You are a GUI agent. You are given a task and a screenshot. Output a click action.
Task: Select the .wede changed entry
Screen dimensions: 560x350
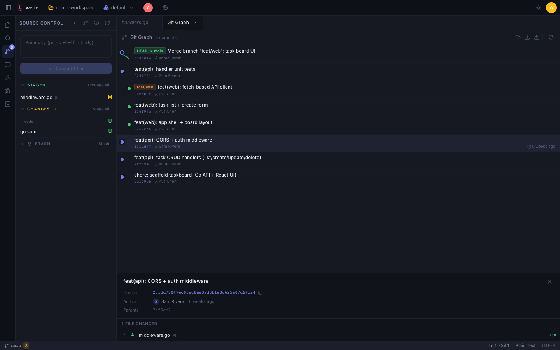[x=66, y=121]
